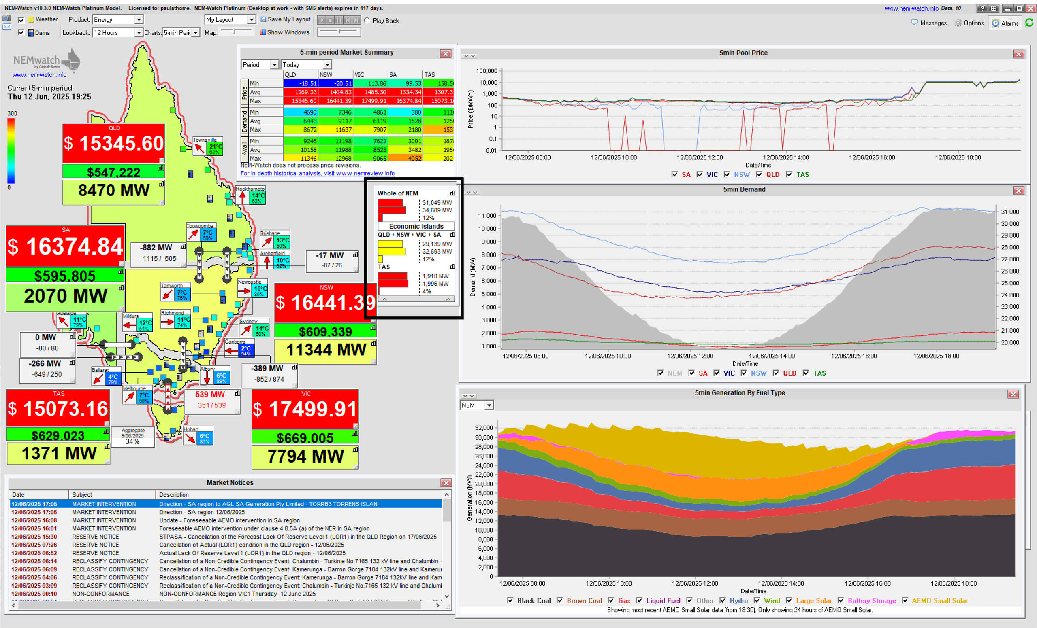Open the Options menu
The height and width of the screenshot is (628, 1037).
969,23
